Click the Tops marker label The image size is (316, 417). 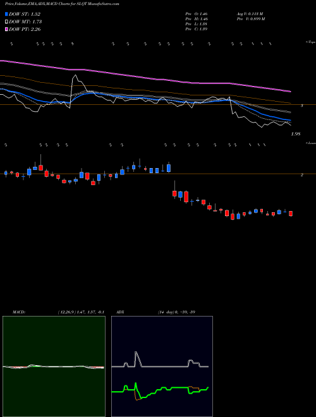point(310,42)
